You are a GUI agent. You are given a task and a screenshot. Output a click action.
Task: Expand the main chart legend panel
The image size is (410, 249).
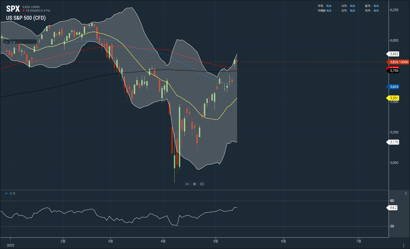click(7, 42)
